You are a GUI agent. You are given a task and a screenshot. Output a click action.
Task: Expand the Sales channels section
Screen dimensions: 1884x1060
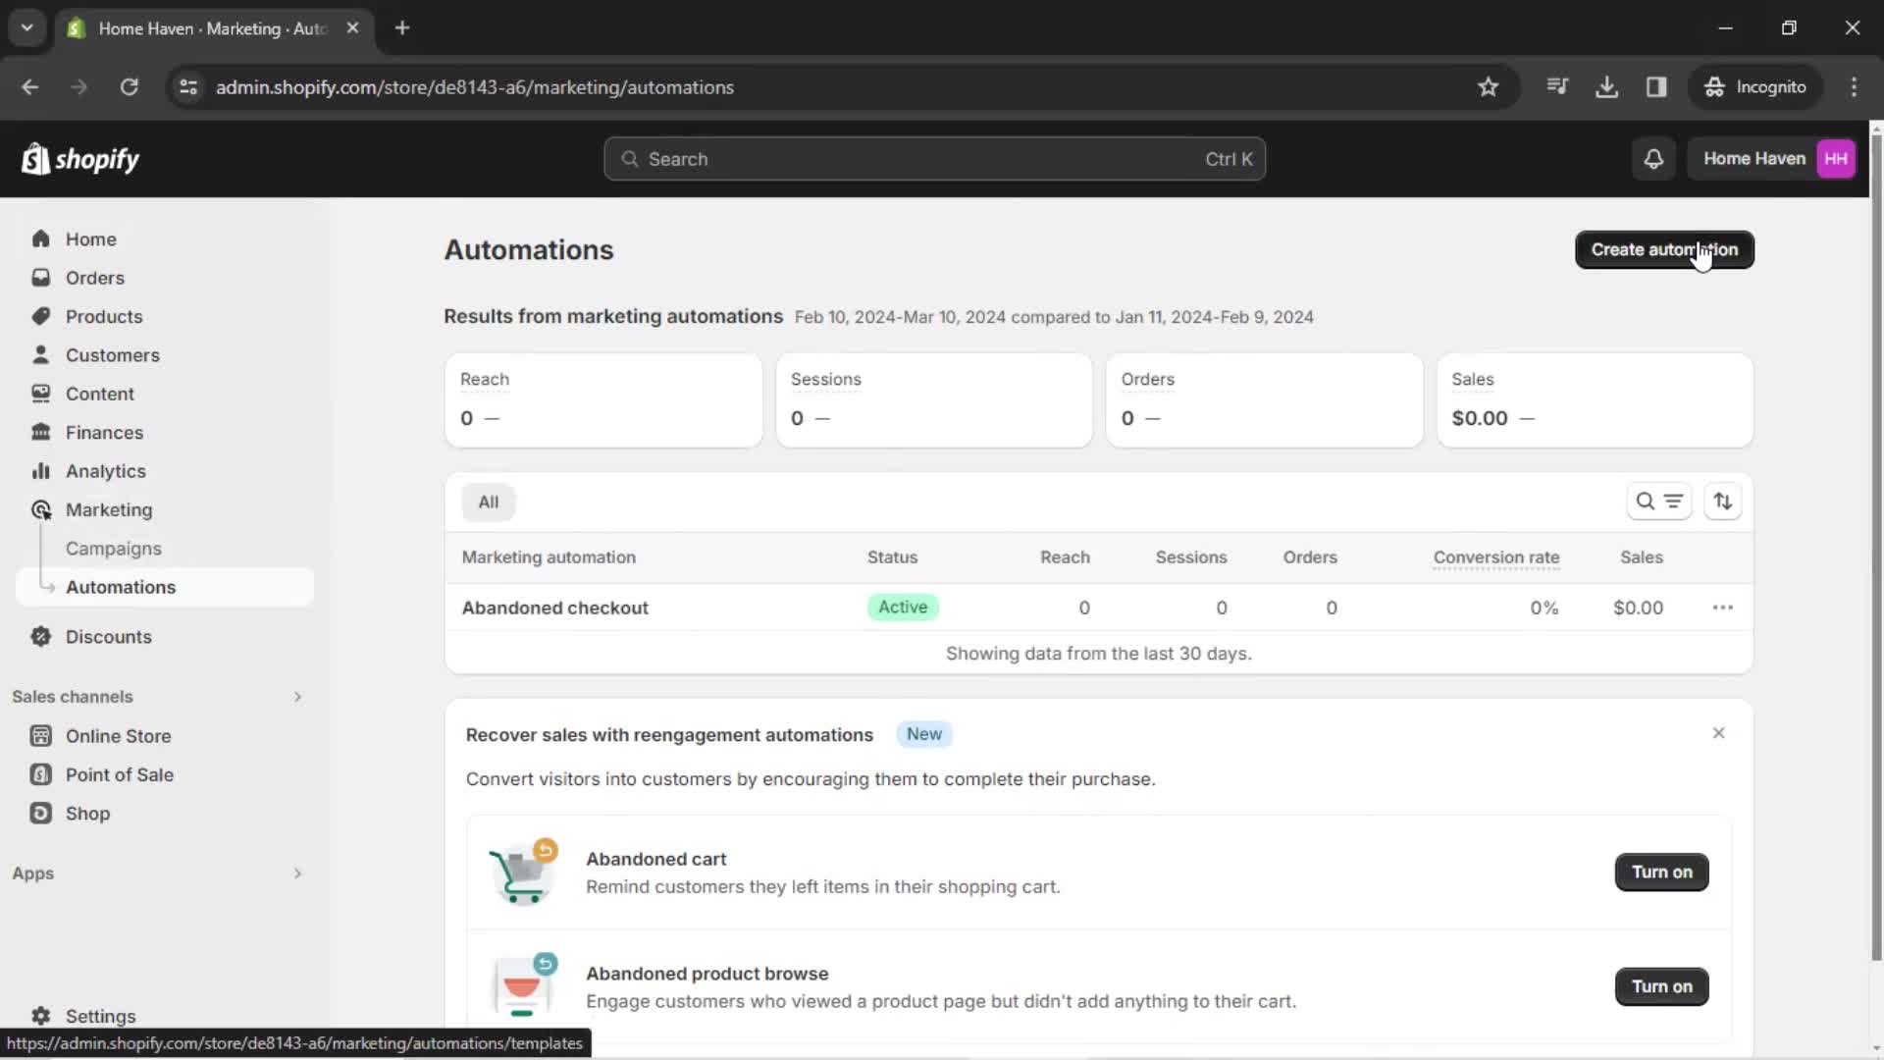(x=297, y=696)
